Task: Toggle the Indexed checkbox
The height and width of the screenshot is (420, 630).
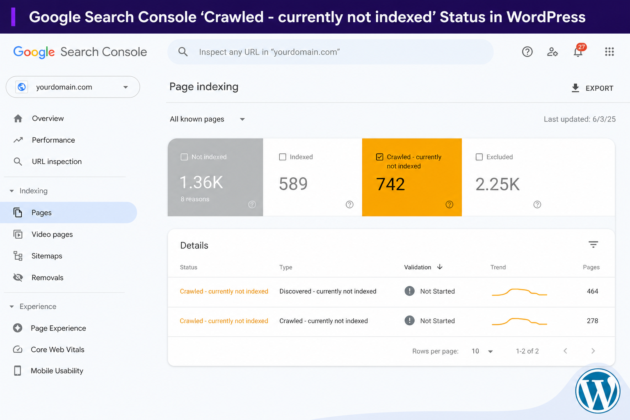Action: tap(283, 157)
